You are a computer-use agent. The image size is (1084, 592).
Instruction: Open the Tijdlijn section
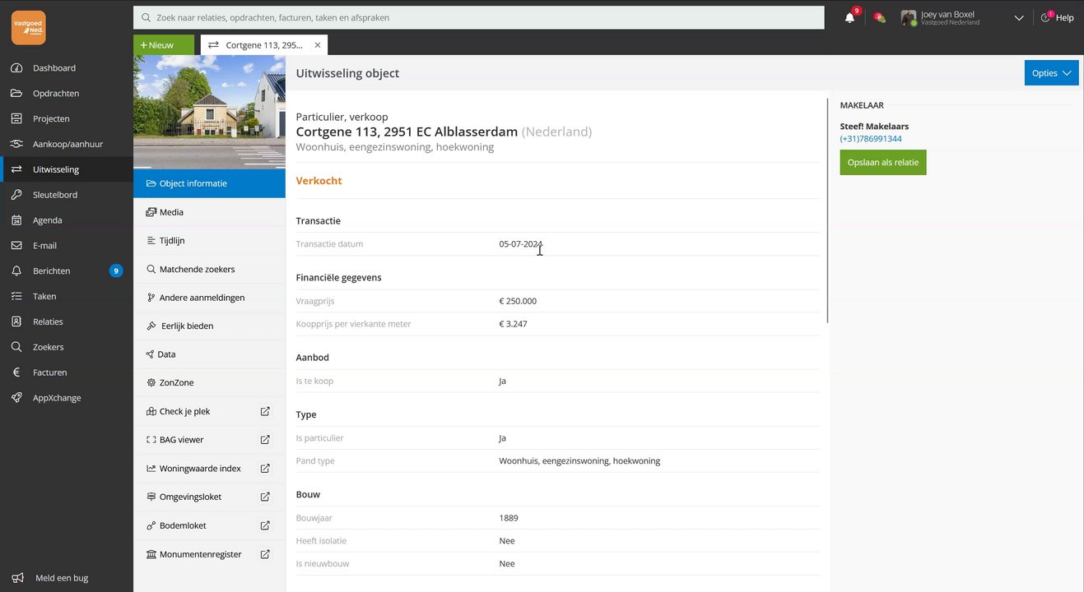click(x=171, y=241)
